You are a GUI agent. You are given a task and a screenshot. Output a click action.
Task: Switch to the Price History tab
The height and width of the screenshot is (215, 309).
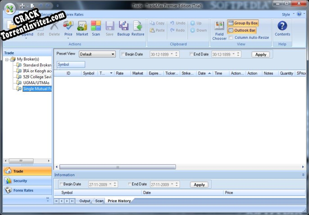pyautogui.click(x=119, y=201)
